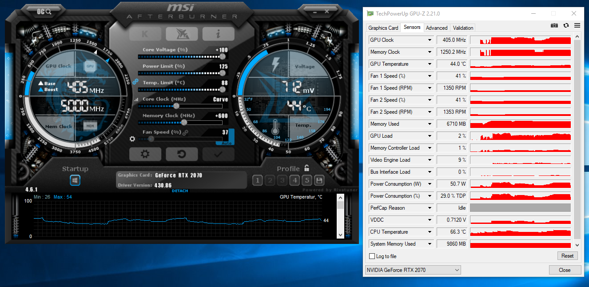The height and width of the screenshot is (287, 589).
Task: Open the OC Scanner button in Afterburner
Action: pyautogui.click(x=44, y=12)
